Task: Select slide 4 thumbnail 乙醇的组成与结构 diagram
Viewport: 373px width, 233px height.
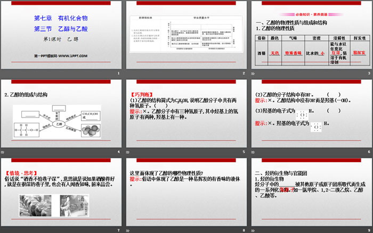Action: click(x=61, y=113)
